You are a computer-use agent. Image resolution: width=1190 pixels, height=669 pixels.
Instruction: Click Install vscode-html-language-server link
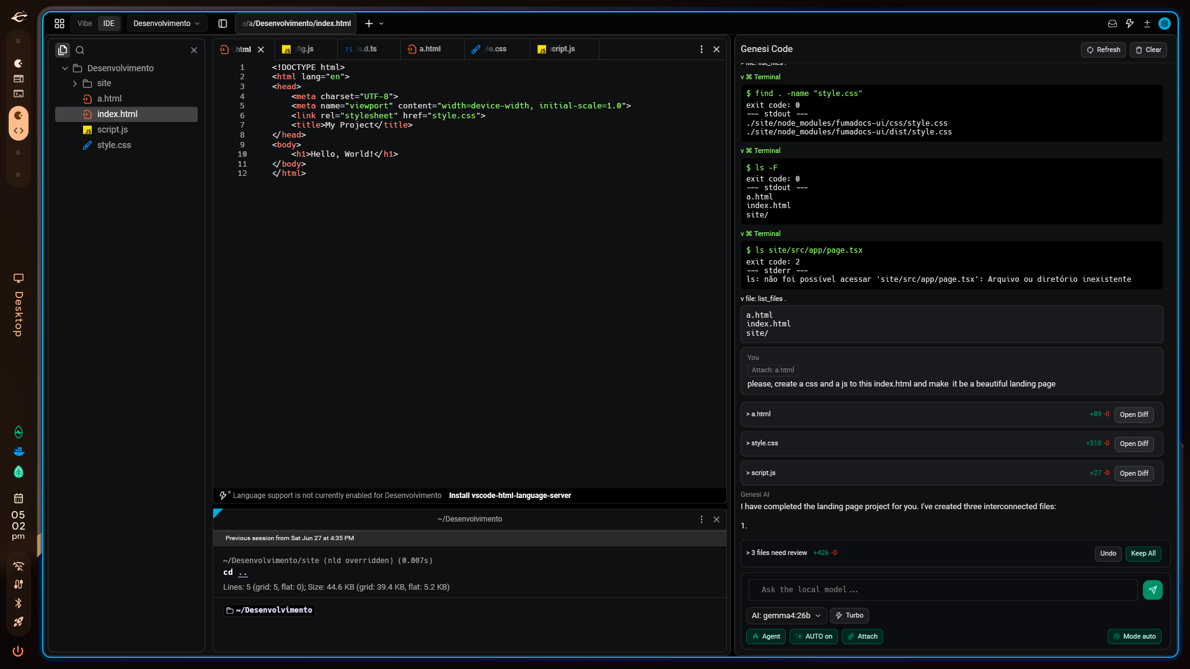tap(509, 496)
